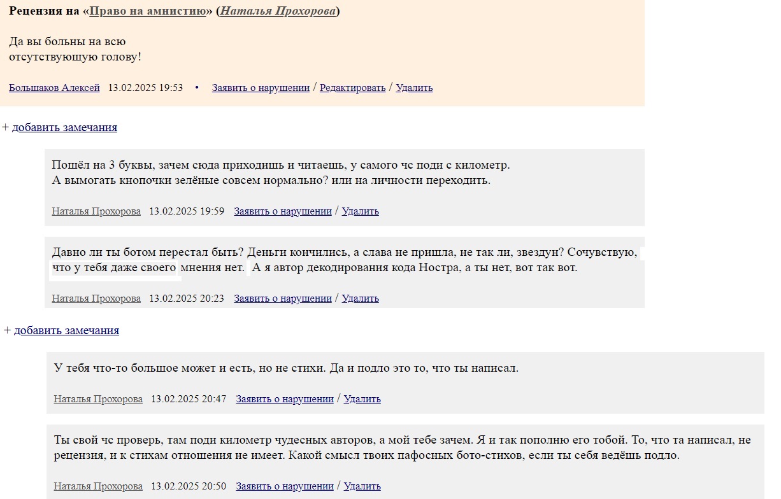Viewport: 781px width, 499px height.
Task: Open reviewer Большаков Алексей's profile
Action: tap(54, 88)
